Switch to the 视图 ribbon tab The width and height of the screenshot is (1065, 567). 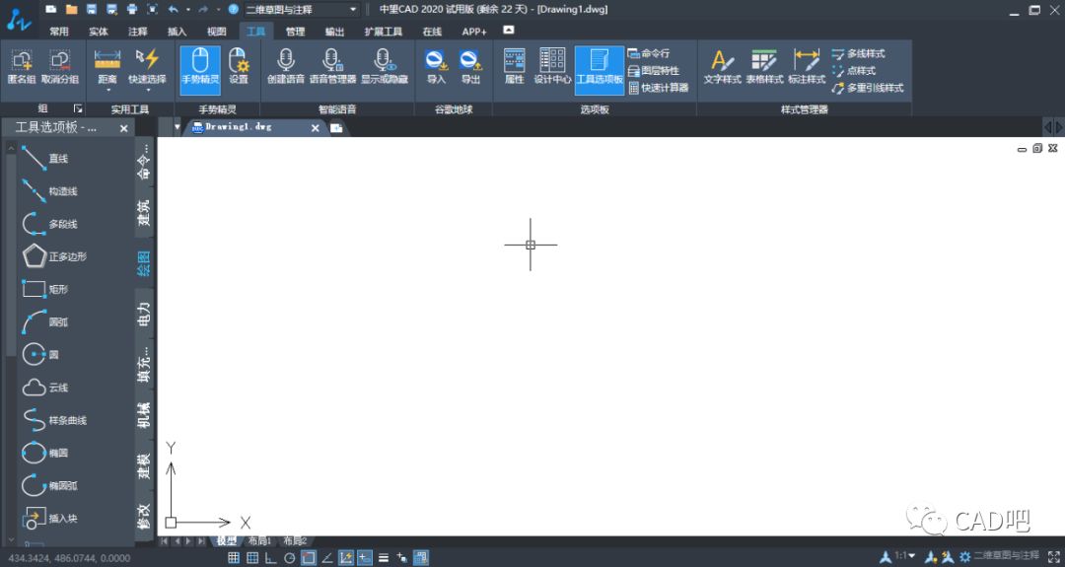[x=217, y=32]
